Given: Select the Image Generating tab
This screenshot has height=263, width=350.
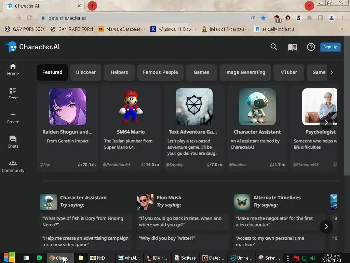Looking at the screenshot, I should [x=245, y=73].
